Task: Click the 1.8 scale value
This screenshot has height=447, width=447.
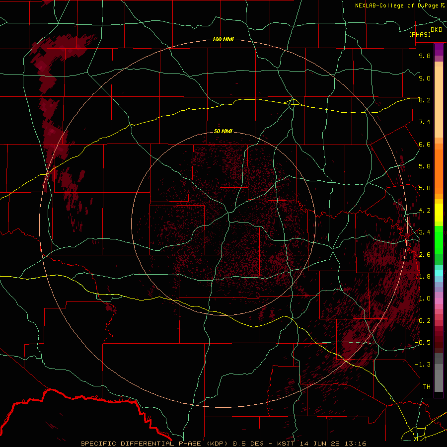Action: click(425, 277)
